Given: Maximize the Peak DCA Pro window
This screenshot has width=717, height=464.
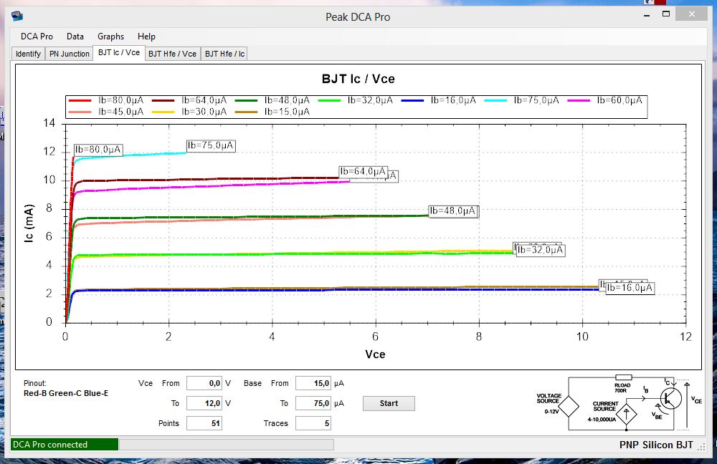Looking at the screenshot, I should [666, 14].
